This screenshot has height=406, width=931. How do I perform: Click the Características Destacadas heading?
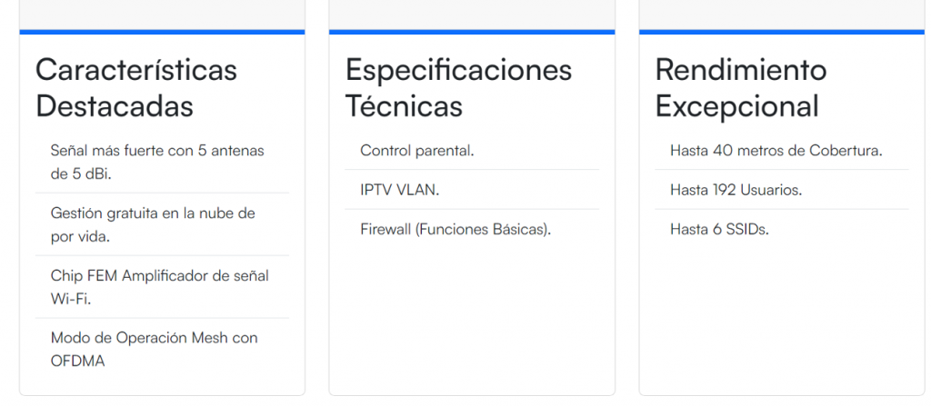[136, 88]
